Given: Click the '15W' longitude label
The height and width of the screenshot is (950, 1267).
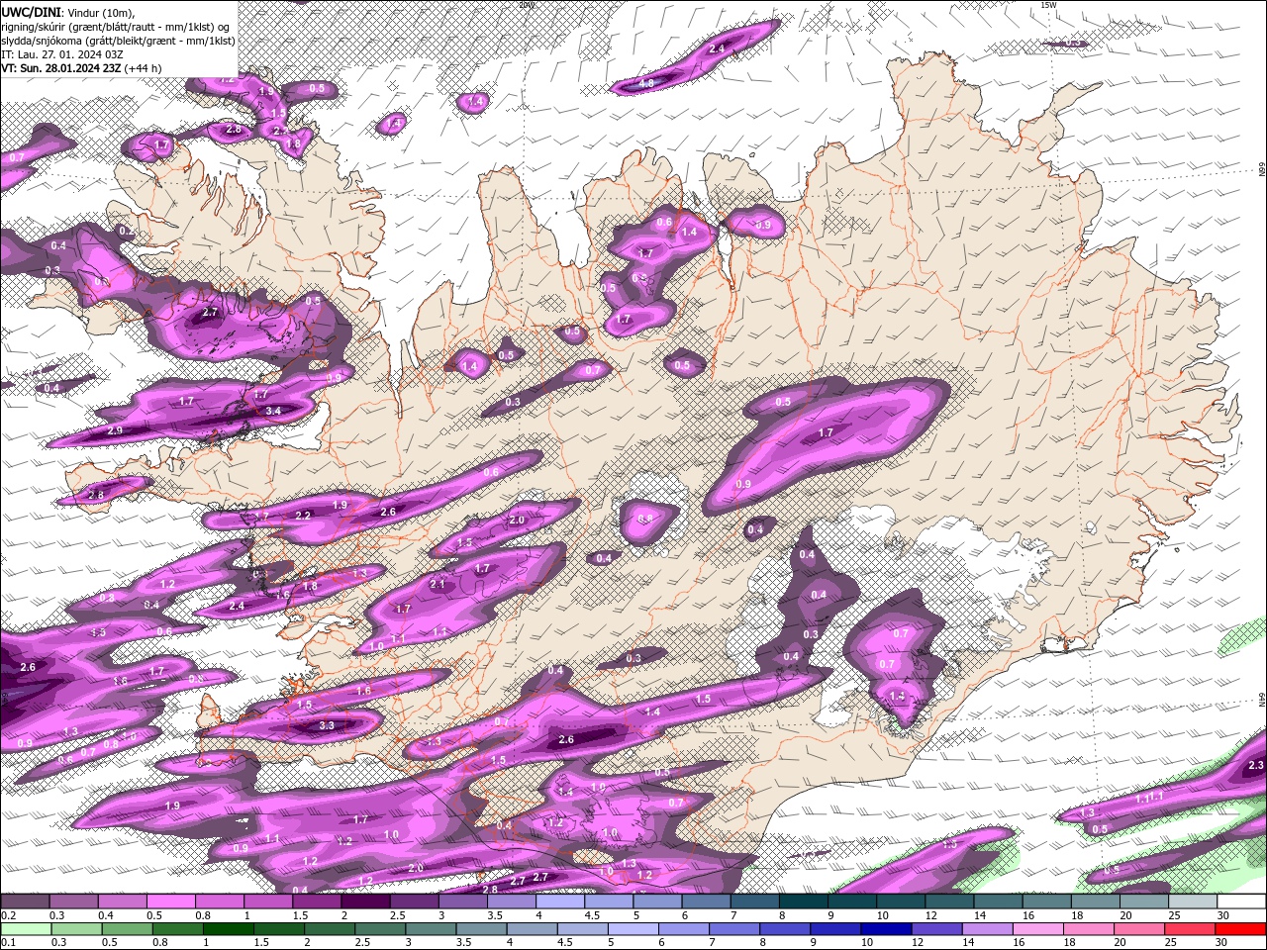Looking at the screenshot, I should (x=1048, y=5).
